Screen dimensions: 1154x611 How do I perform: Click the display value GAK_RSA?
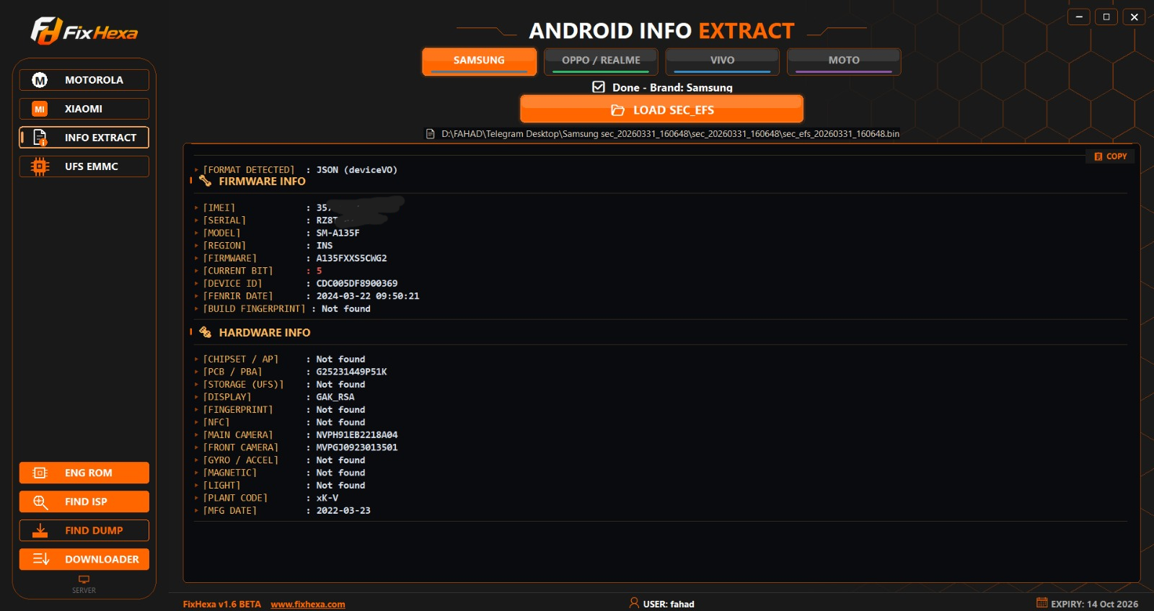[x=335, y=397]
